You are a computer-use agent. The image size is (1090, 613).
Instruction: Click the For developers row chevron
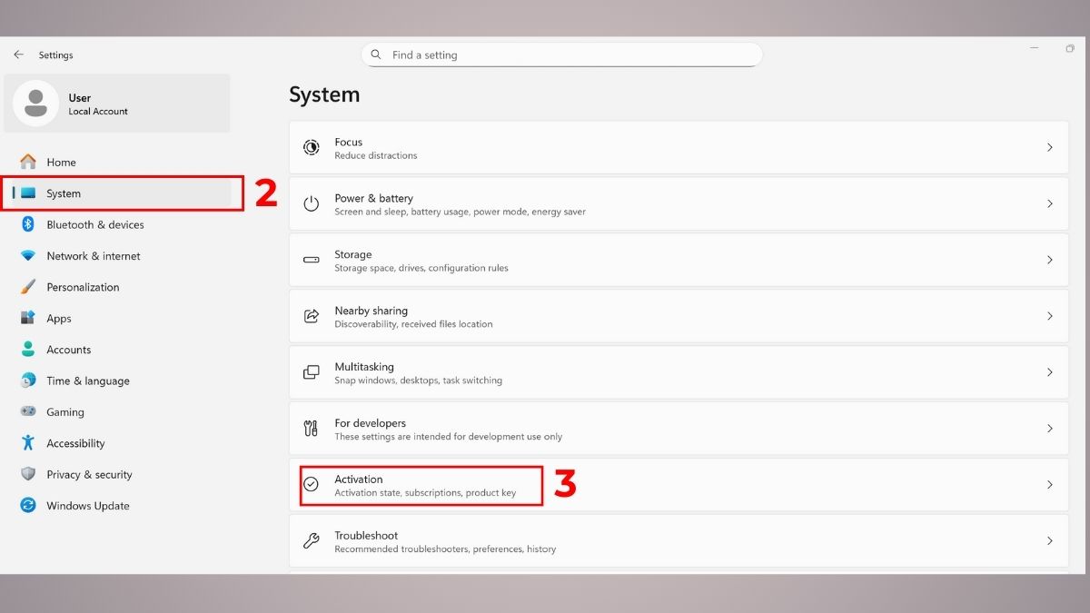1050,429
